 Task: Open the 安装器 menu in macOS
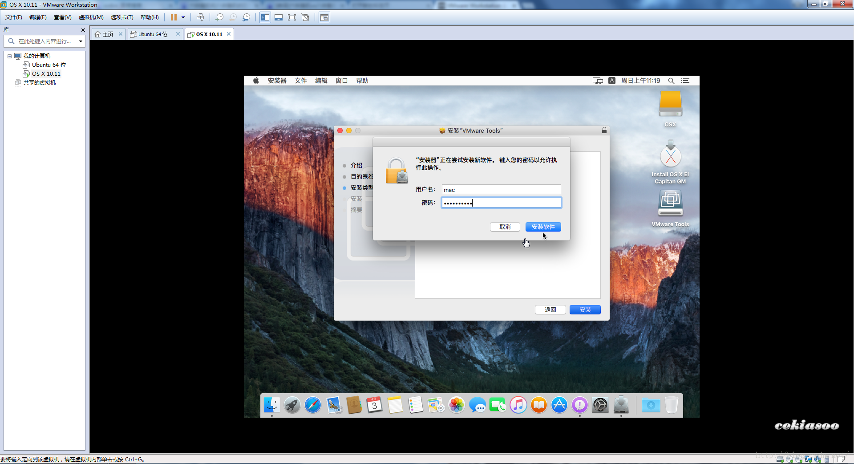(x=277, y=81)
